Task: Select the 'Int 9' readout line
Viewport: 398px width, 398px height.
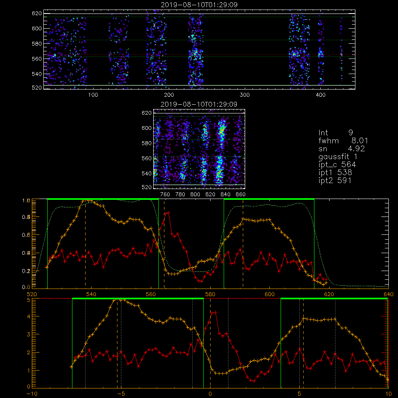Action: tap(336, 133)
